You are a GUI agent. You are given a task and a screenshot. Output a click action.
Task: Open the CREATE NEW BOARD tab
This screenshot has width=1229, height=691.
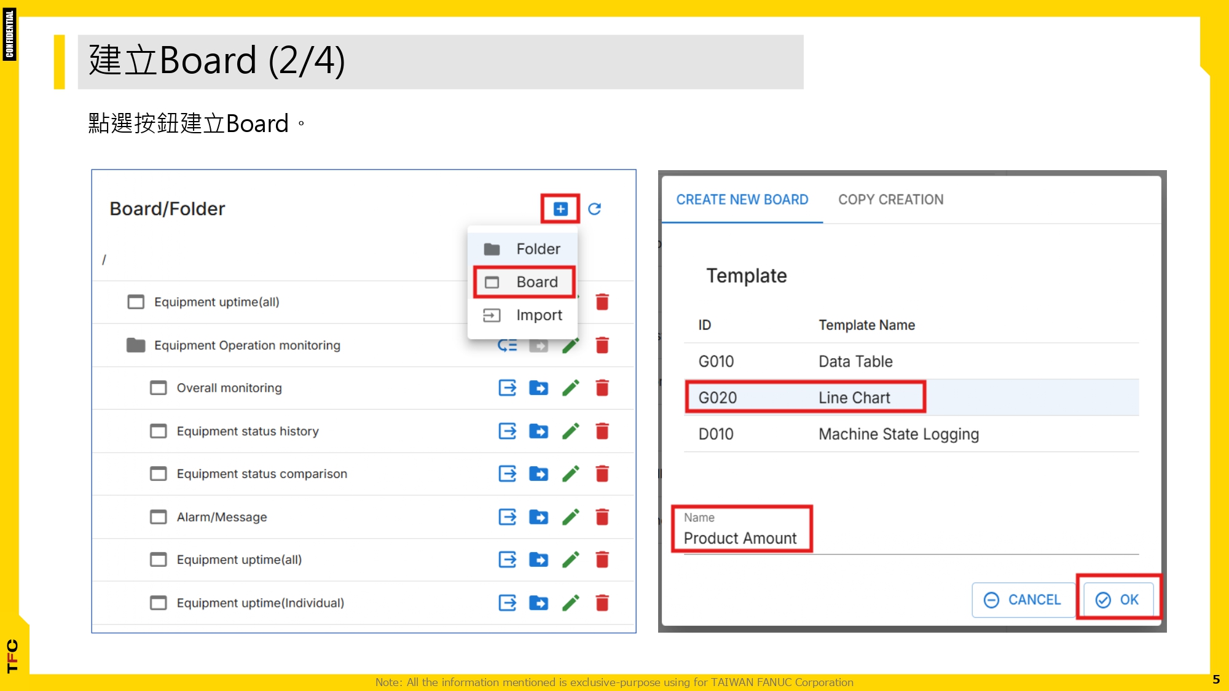click(742, 200)
